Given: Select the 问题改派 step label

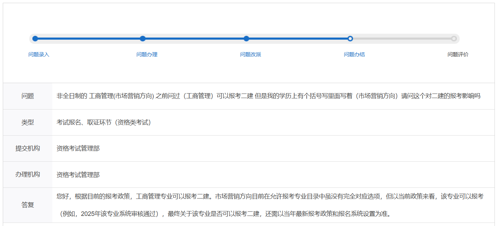Looking at the screenshot, I should pos(251,55).
